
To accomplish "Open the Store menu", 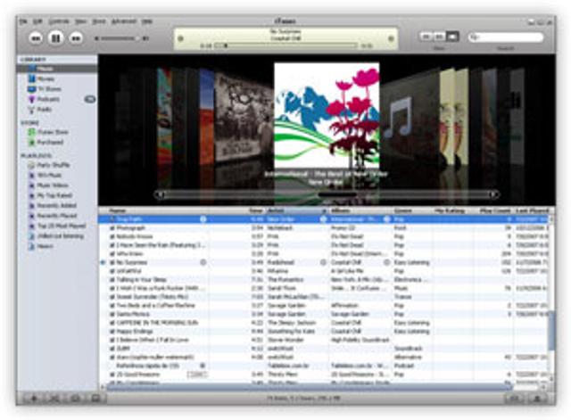I will (x=99, y=21).
